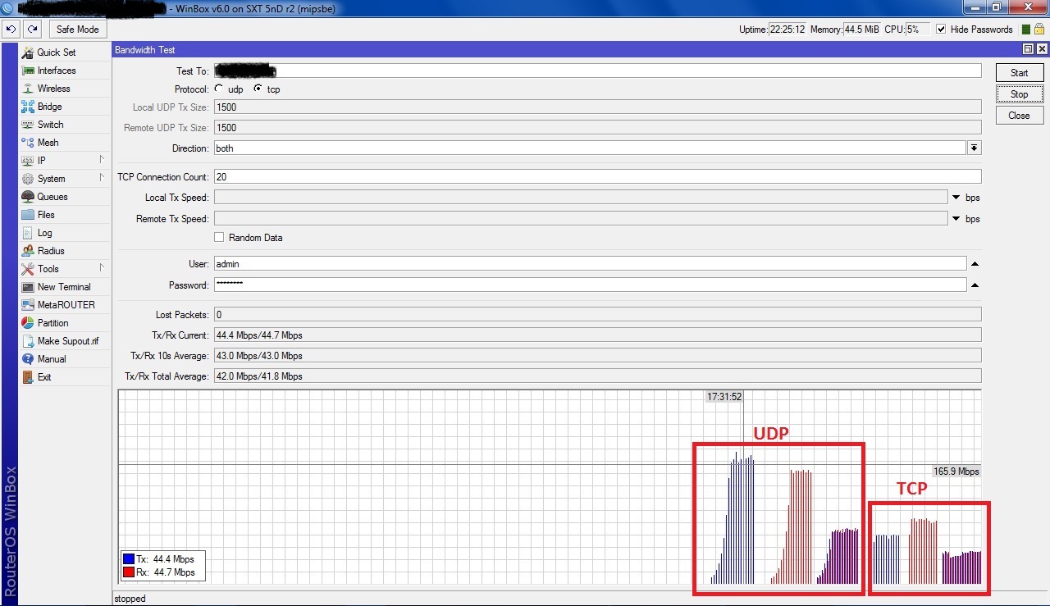The image size is (1050, 606).
Task: Expand the System submenu arrow
Action: tap(102, 177)
